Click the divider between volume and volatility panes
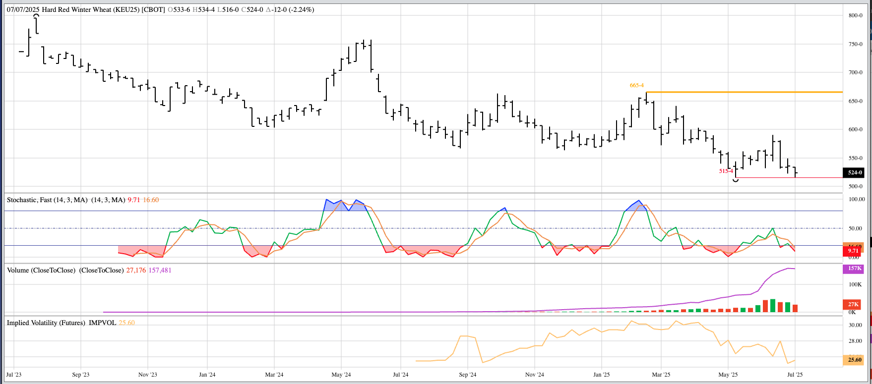Viewport: 872px width, 384px height. click(x=422, y=316)
